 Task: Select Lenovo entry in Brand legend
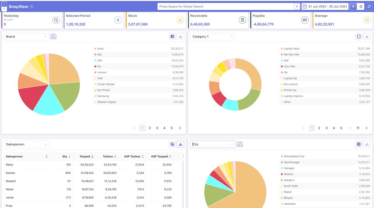point(139,72)
